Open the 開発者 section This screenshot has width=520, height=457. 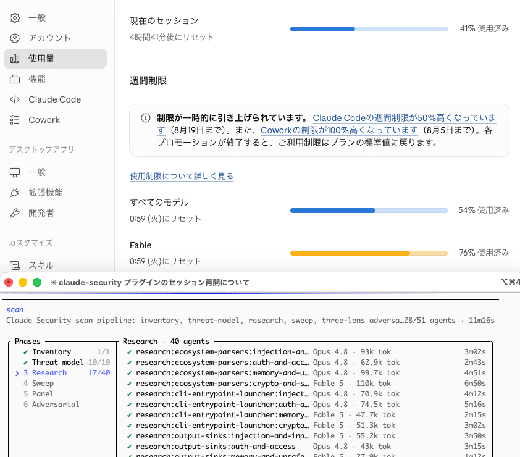[x=55, y=213]
